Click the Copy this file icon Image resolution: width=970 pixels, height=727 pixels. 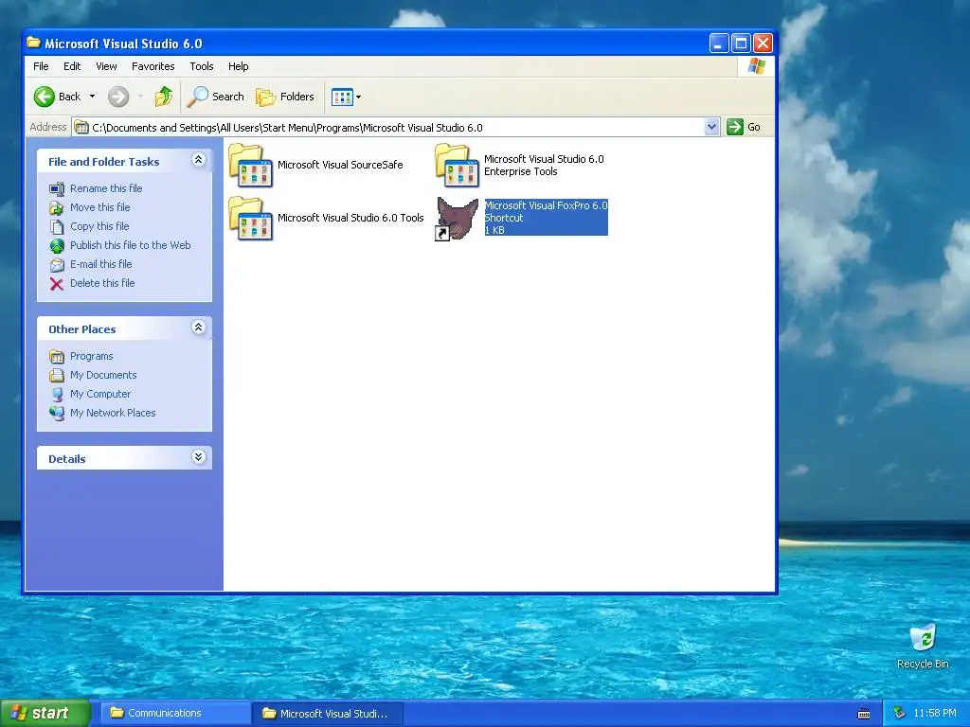[x=56, y=227]
